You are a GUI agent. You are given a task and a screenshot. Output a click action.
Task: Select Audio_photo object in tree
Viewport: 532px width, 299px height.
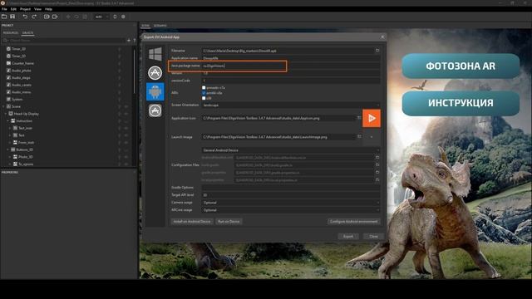pos(21,71)
